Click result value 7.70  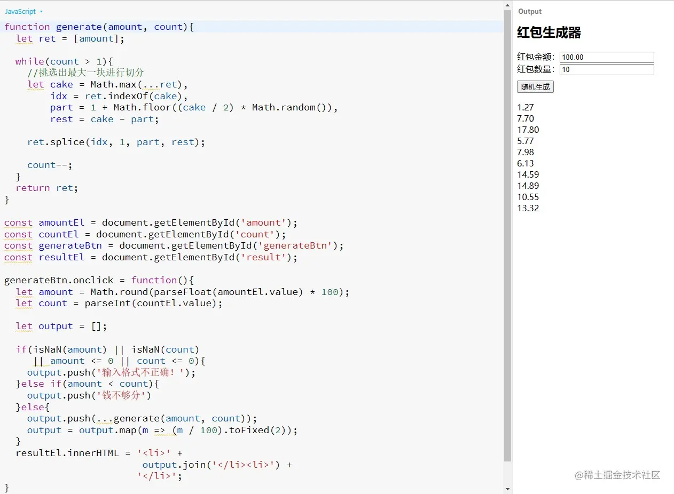[x=526, y=118]
